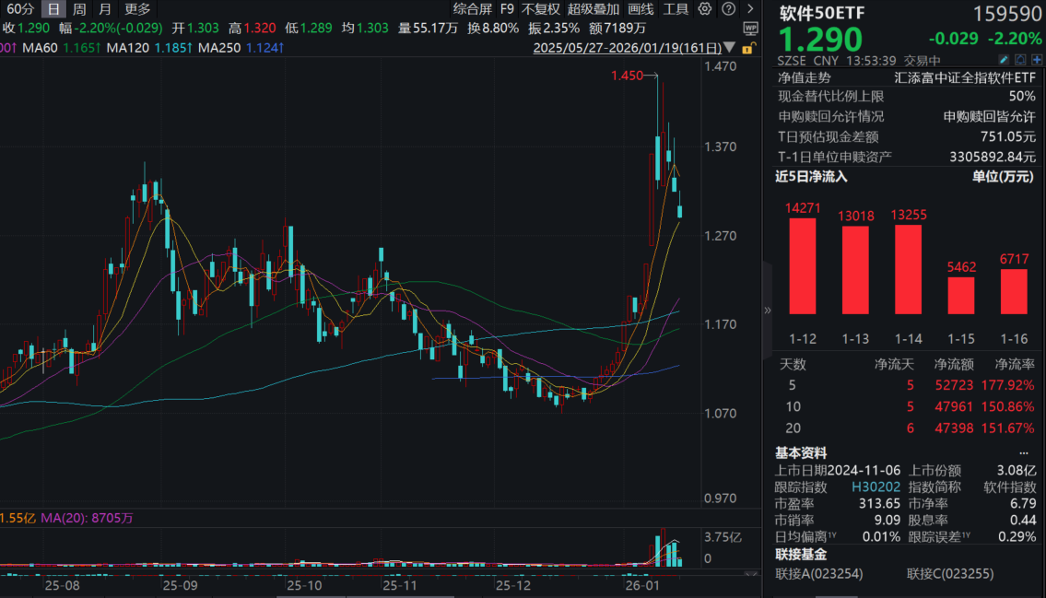Screen dimensions: 1046x598
Task: Open 更多 for more period options
Action: click(x=136, y=8)
